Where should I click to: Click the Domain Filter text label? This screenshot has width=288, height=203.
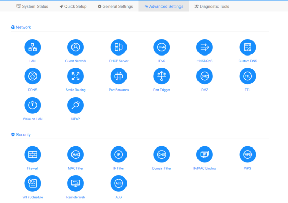tap(161, 168)
